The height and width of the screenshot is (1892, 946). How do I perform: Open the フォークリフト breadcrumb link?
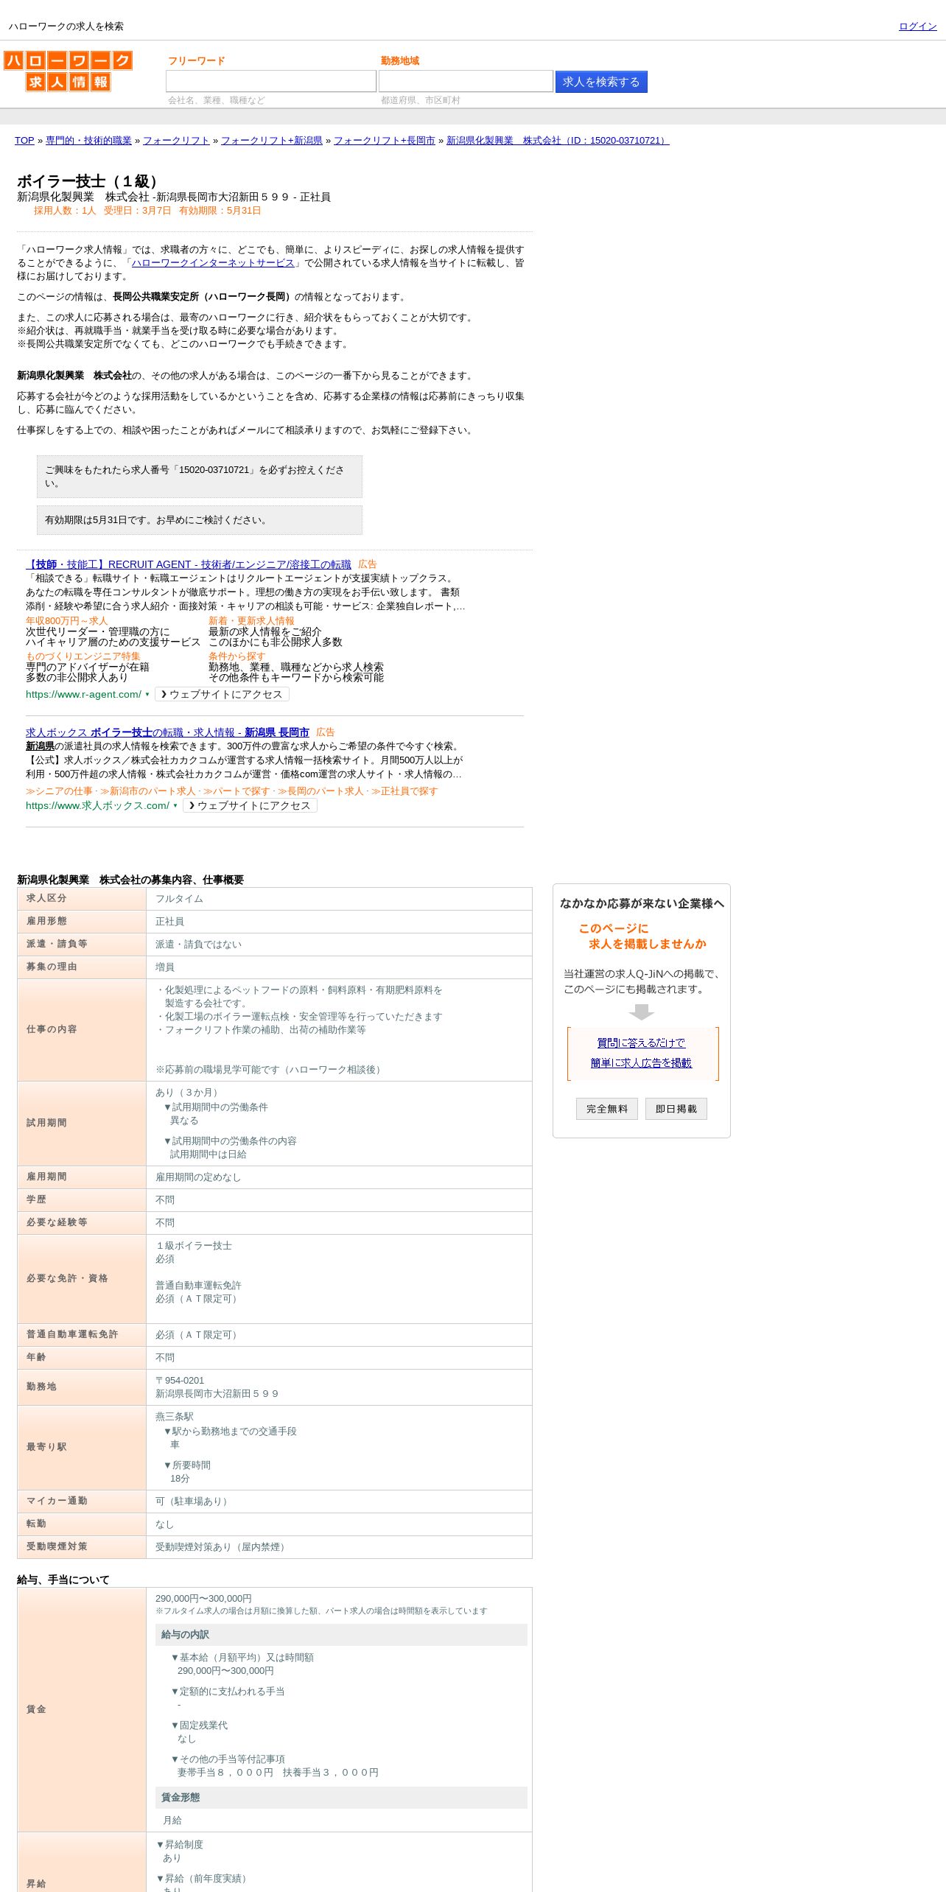click(176, 141)
